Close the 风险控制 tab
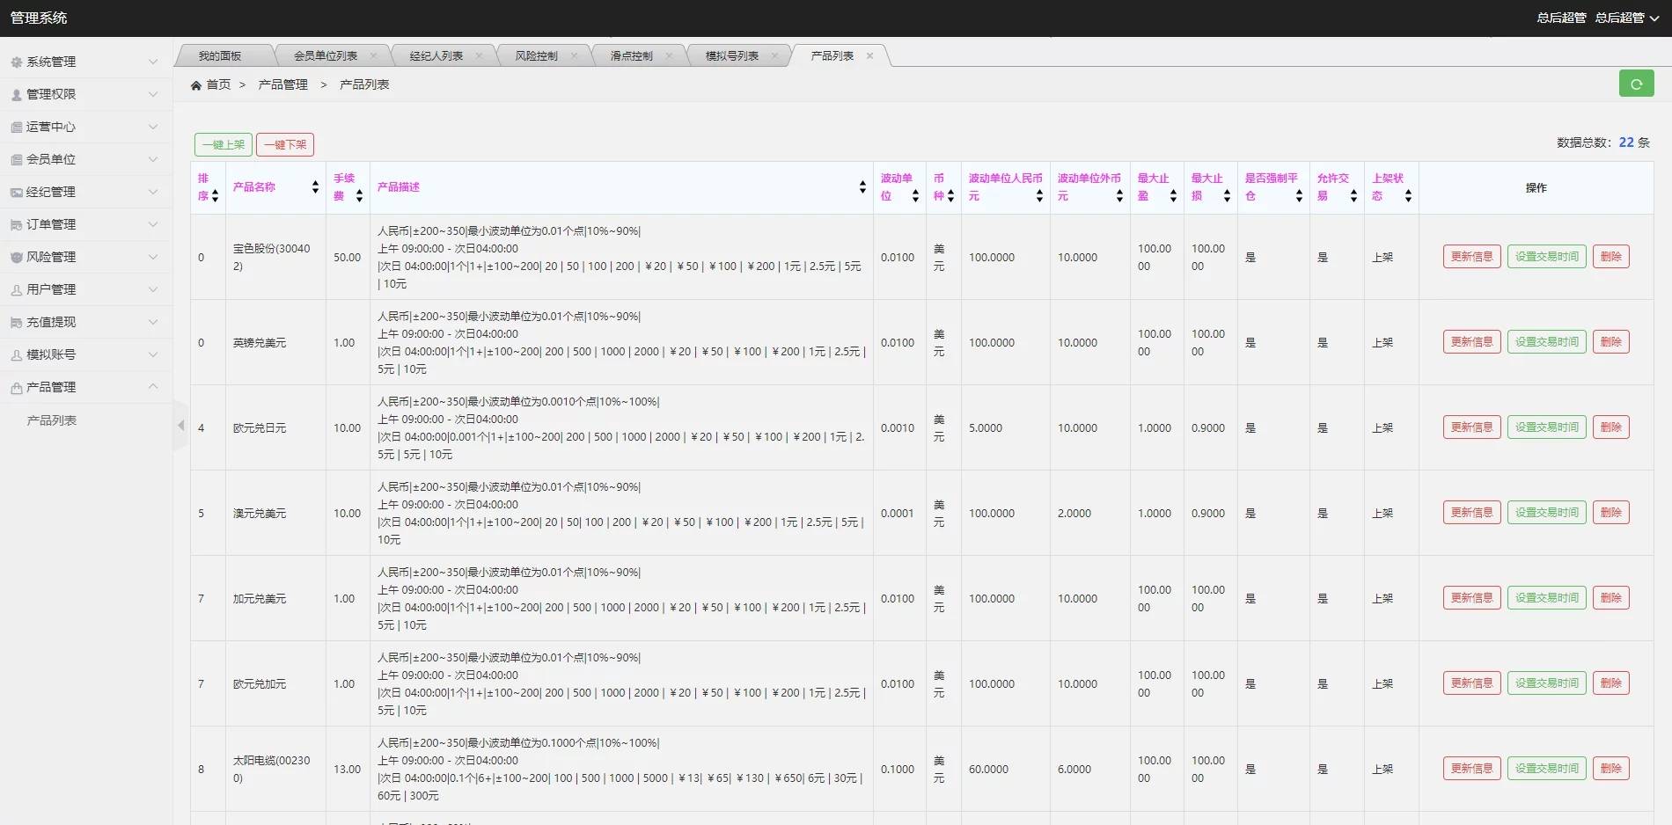Viewport: 1672px width, 825px height. (x=574, y=55)
